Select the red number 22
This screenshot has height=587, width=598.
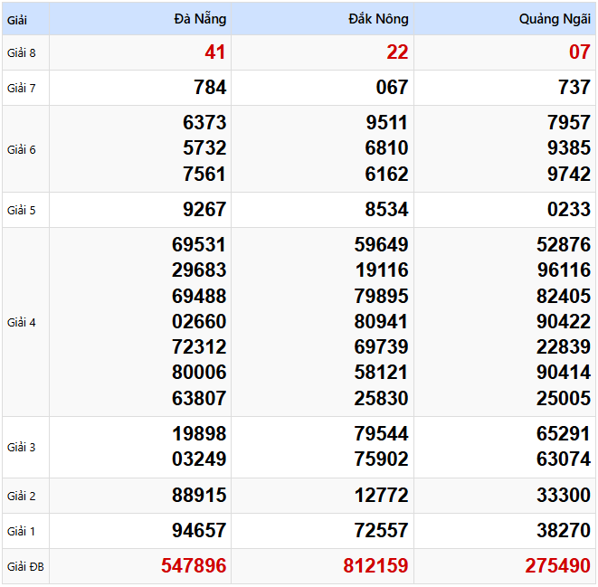point(397,52)
